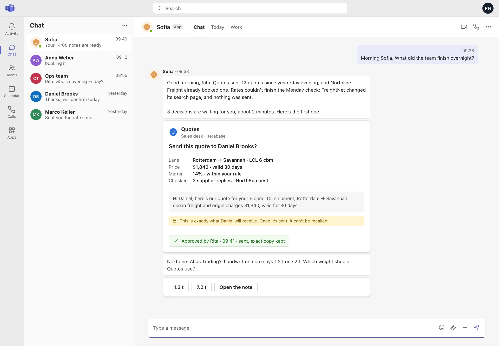Switch to the Today tab
Screen dimensions: 499x346
coord(218,27)
